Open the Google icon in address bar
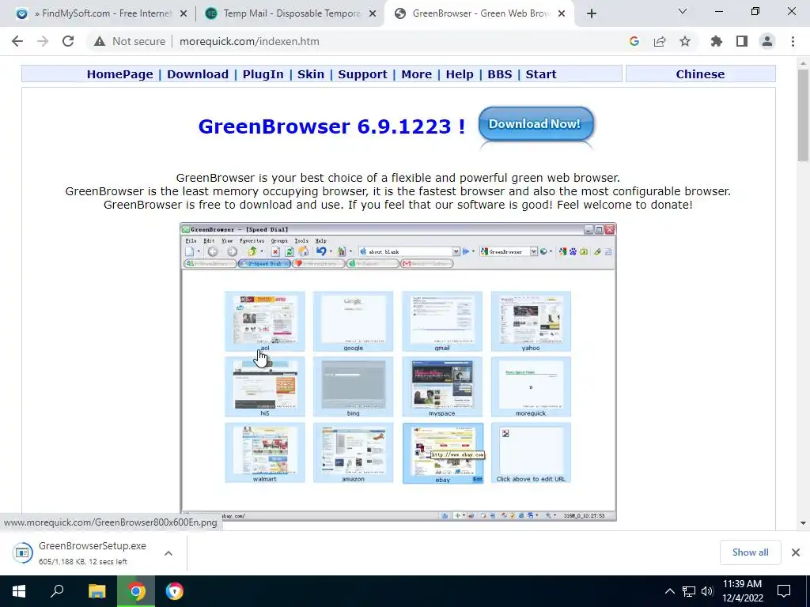 coord(634,41)
